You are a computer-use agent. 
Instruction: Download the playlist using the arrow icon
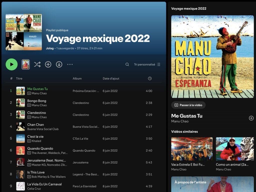tap(59, 65)
